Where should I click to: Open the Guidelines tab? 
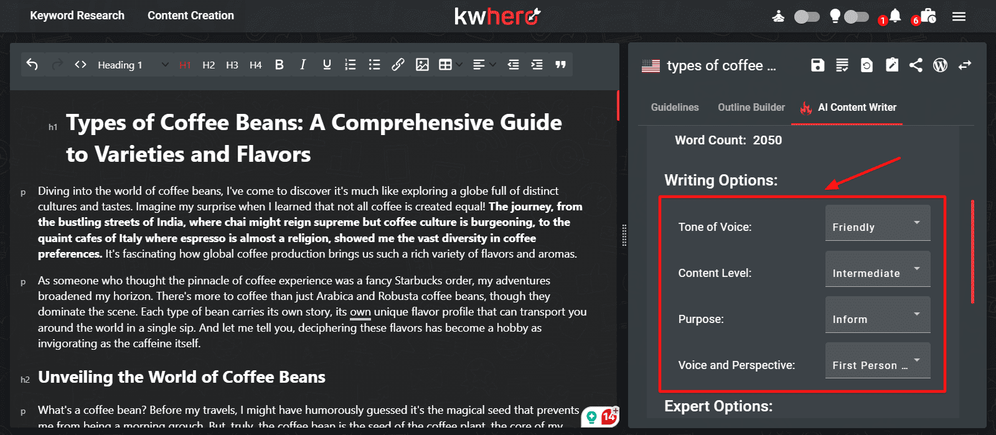[x=675, y=107]
